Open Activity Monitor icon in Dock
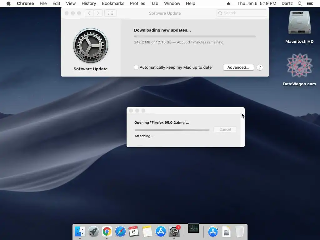The width and height of the screenshot is (320, 240). tap(193, 228)
